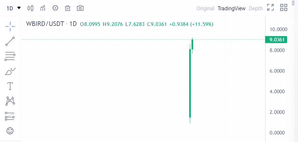Open chart settings hexagon icon
The width and height of the screenshot is (298, 142).
pos(55,8)
